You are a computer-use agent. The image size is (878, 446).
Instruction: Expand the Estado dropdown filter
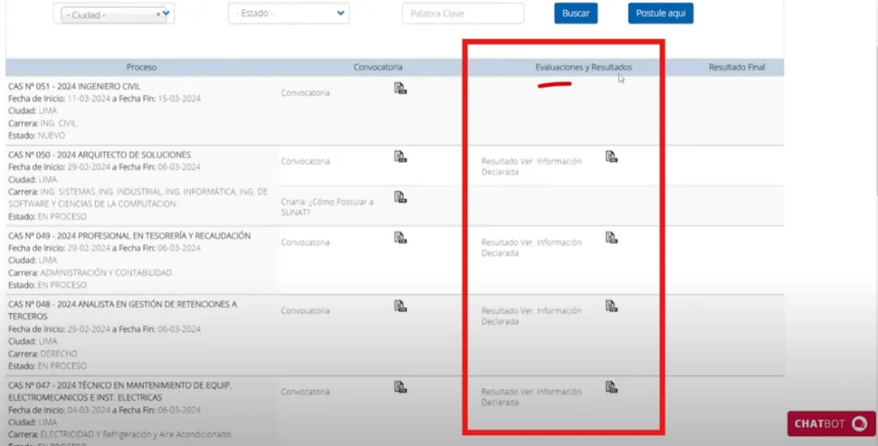click(x=288, y=13)
